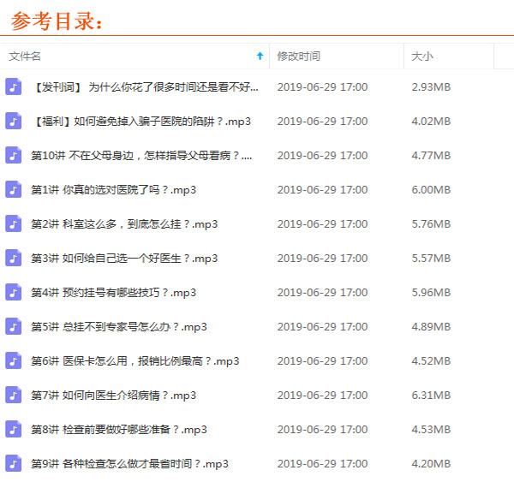Sort files by 修改时间 column header
The width and height of the screenshot is (514, 482).
[x=298, y=56]
